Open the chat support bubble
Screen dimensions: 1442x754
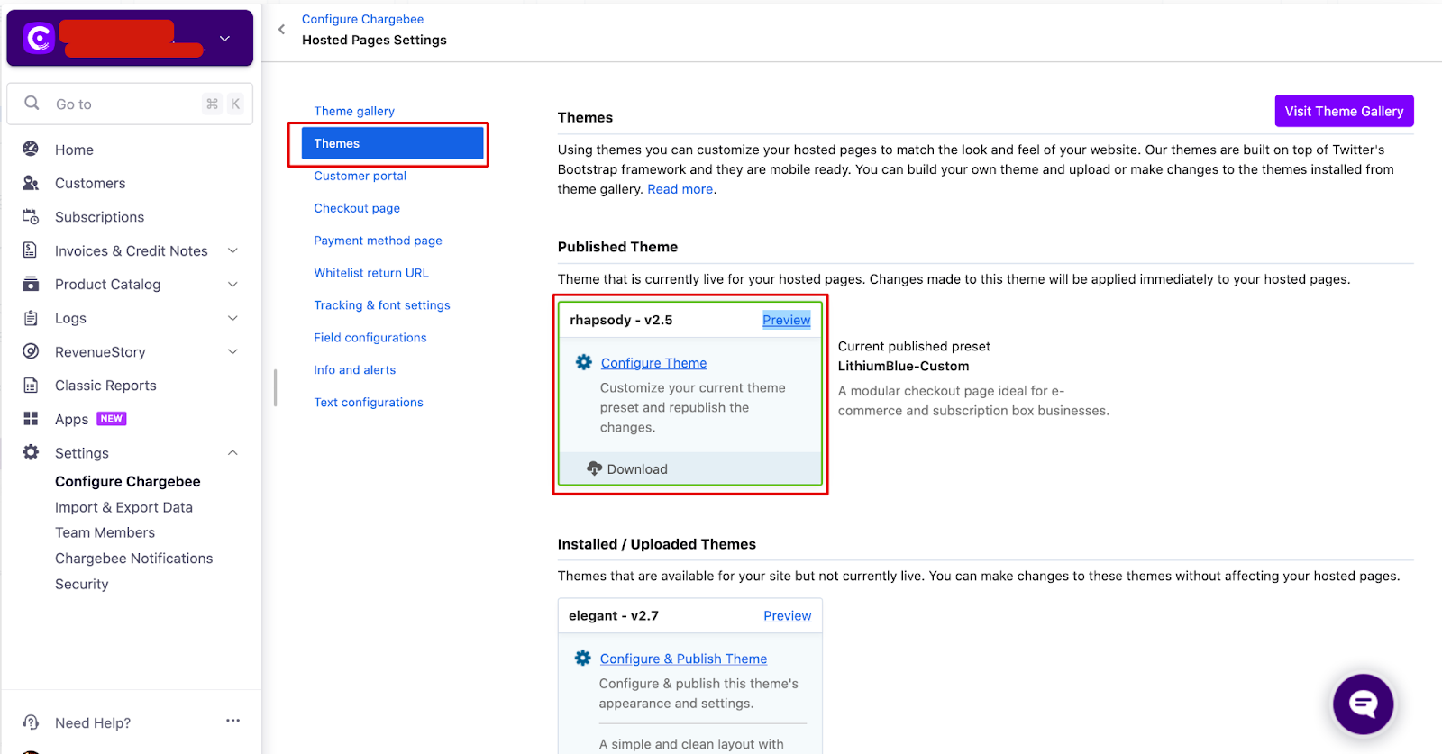[1363, 704]
